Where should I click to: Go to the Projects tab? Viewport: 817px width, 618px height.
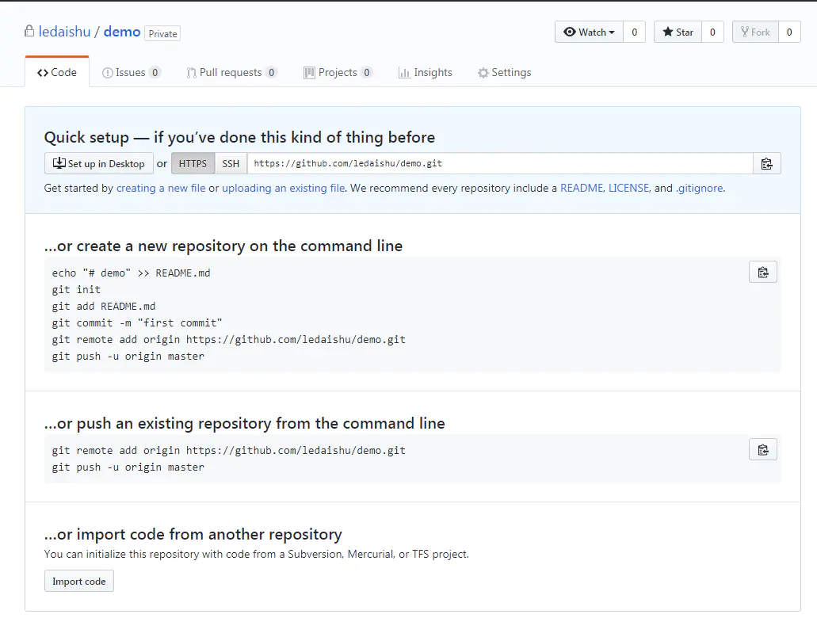coord(338,73)
